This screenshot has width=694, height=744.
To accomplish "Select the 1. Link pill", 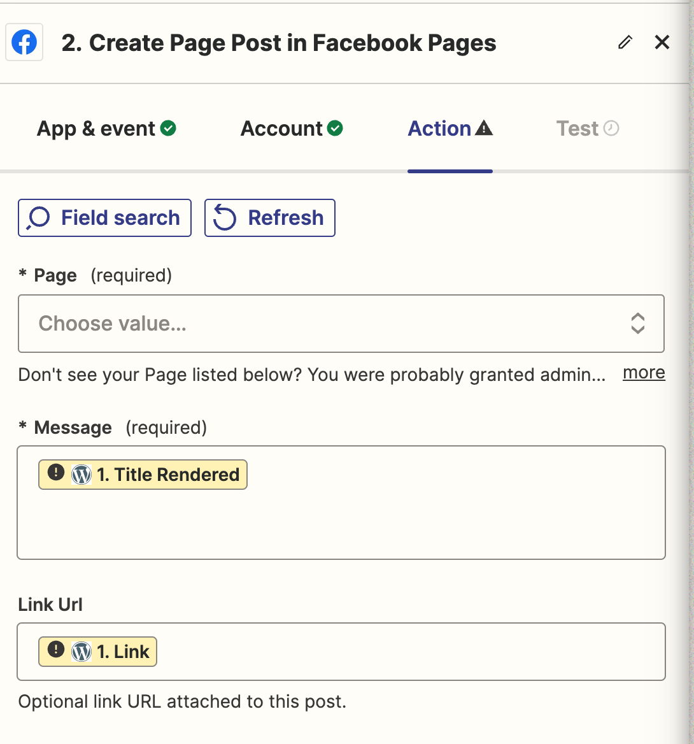I will click(97, 652).
